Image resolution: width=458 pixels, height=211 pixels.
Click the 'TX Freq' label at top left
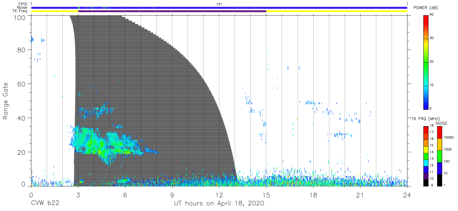[21, 11]
